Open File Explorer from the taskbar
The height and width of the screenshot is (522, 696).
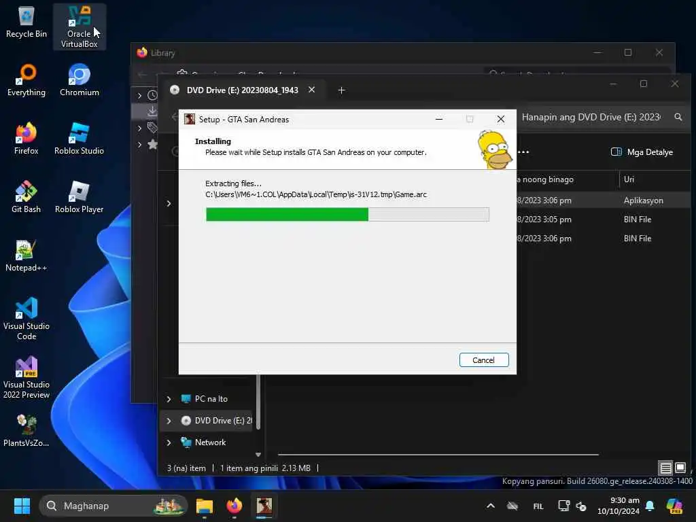(x=205, y=506)
